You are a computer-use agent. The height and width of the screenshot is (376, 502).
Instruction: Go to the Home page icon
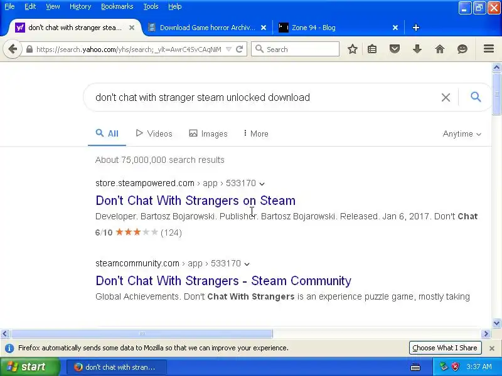[440, 50]
